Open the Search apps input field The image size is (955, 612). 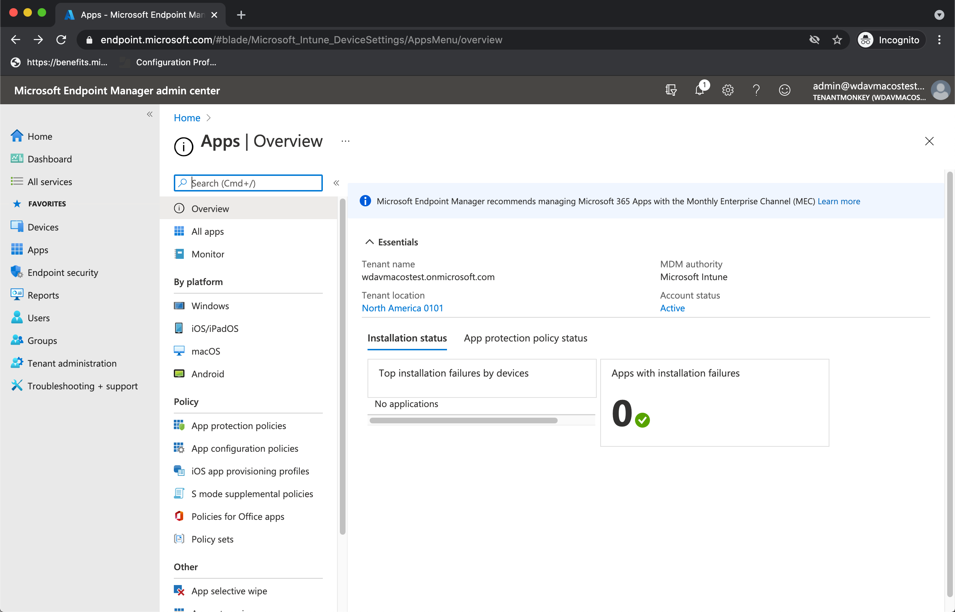click(248, 182)
